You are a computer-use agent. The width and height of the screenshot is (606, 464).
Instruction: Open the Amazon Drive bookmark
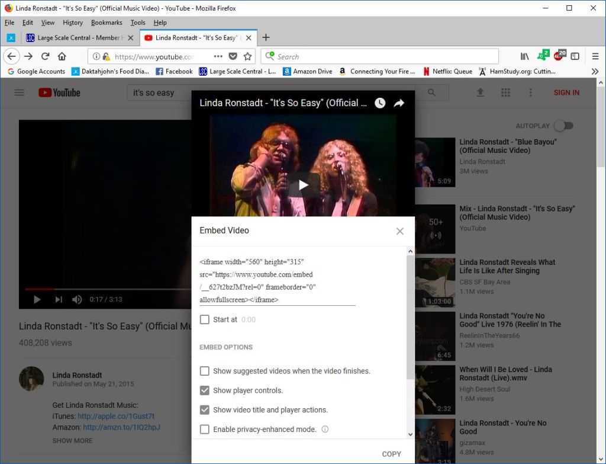tap(308, 71)
